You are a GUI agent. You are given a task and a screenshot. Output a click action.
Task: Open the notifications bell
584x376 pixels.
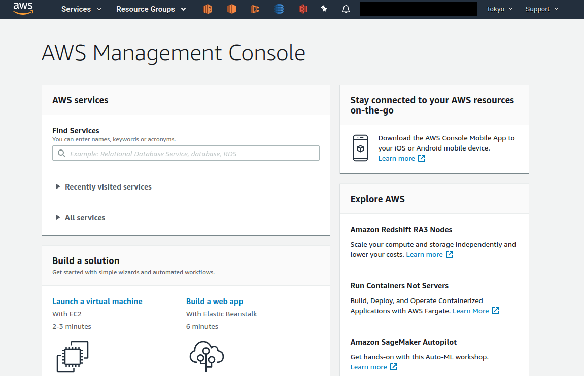pyautogui.click(x=346, y=9)
